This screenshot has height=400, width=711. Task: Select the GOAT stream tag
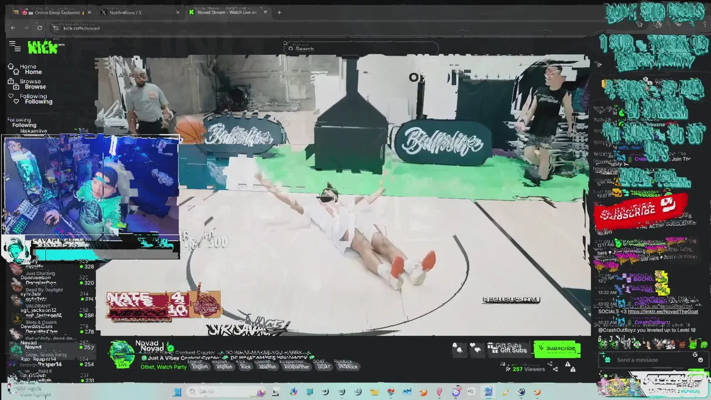pyautogui.click(x=323, y=367)
